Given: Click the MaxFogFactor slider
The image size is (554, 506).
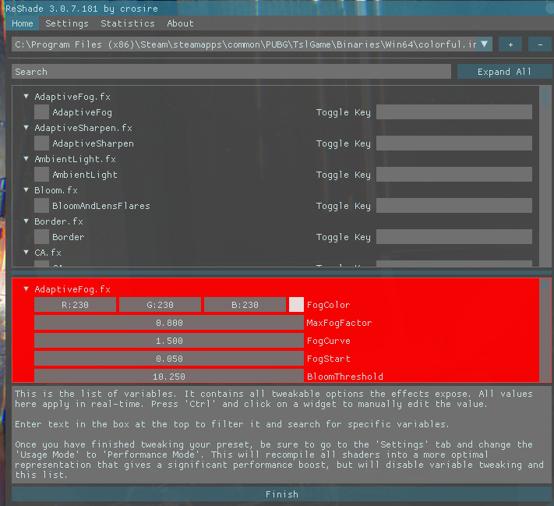Looking at the screenshot, I should tap(169, 323).
